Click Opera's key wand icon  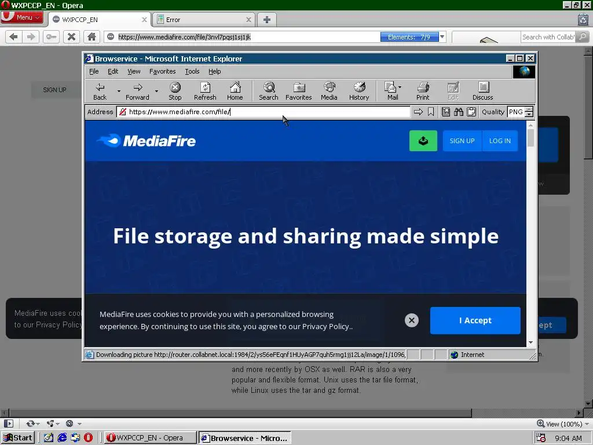(x=51, y=37)
